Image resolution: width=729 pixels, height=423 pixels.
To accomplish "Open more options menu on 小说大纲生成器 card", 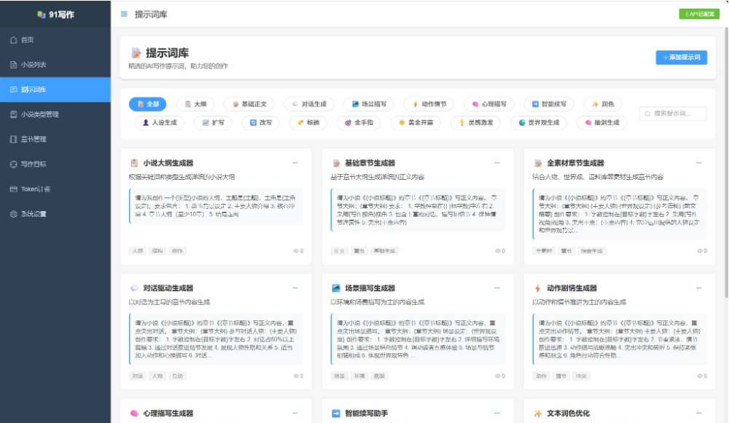I will pyautogui.click(x=295, y=163).
